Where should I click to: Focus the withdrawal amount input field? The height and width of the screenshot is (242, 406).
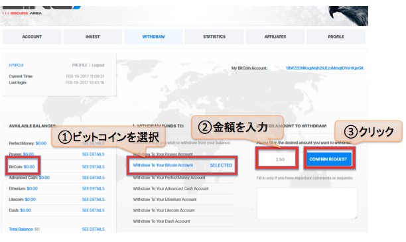coord(277,159)
